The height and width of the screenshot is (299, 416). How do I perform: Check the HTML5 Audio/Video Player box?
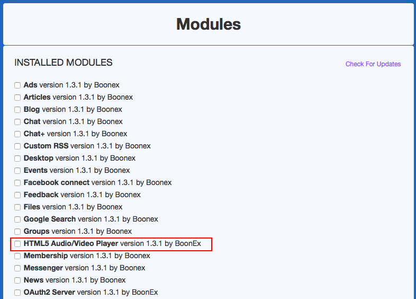click(x=17, y=244)
